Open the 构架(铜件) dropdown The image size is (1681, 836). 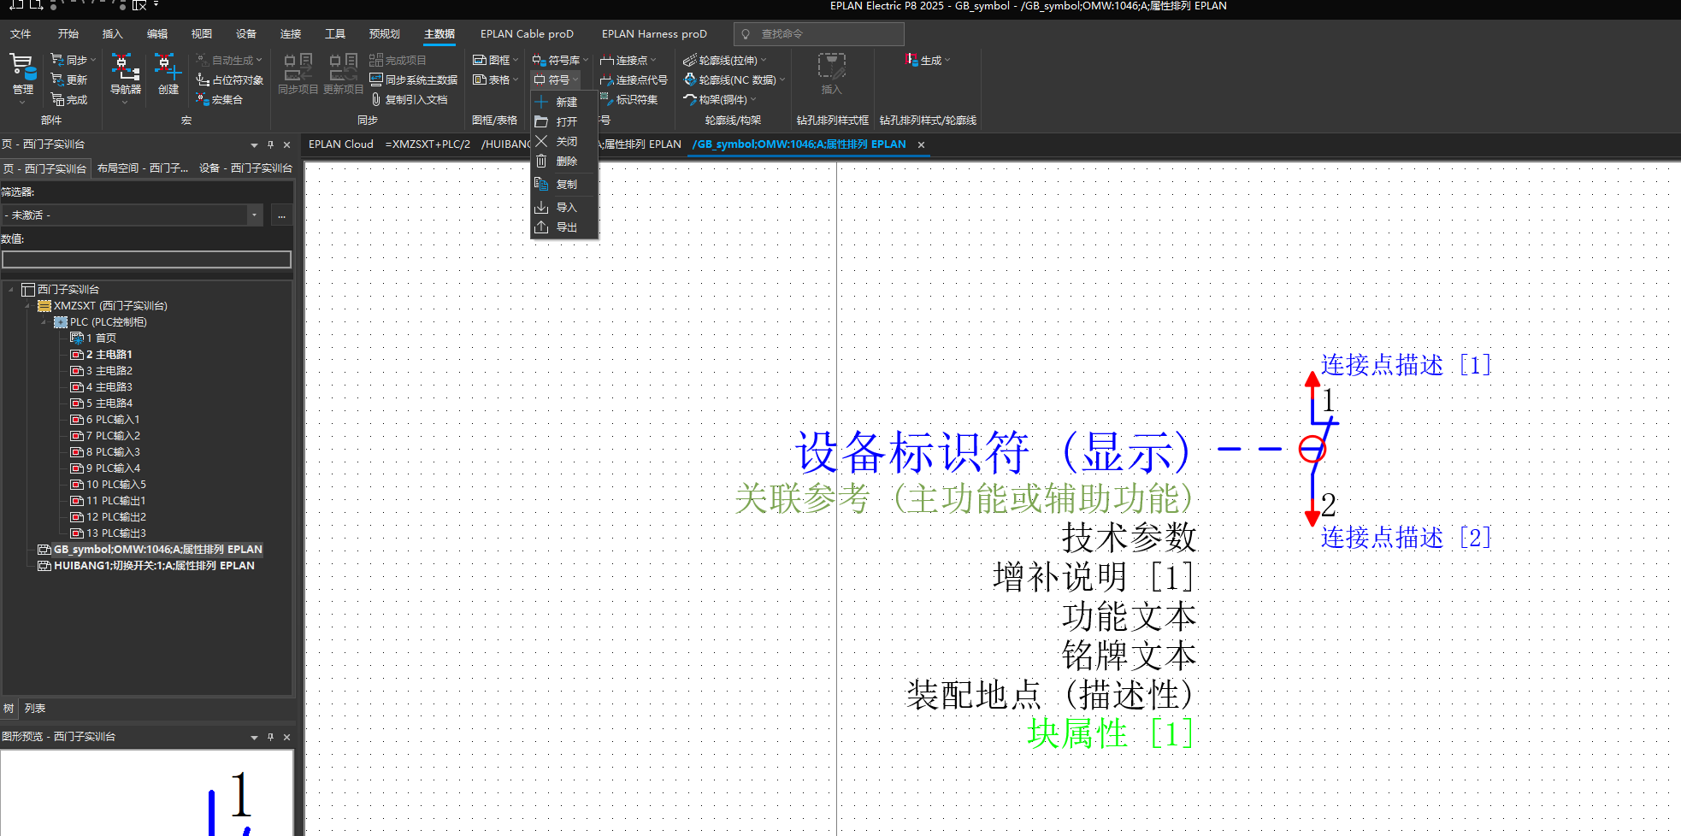tap(719, 99)
